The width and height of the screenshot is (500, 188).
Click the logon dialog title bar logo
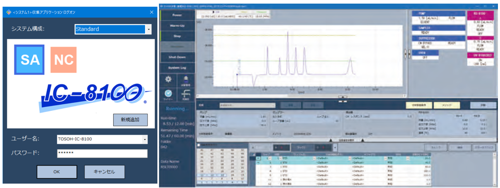[x=9, y=12]
